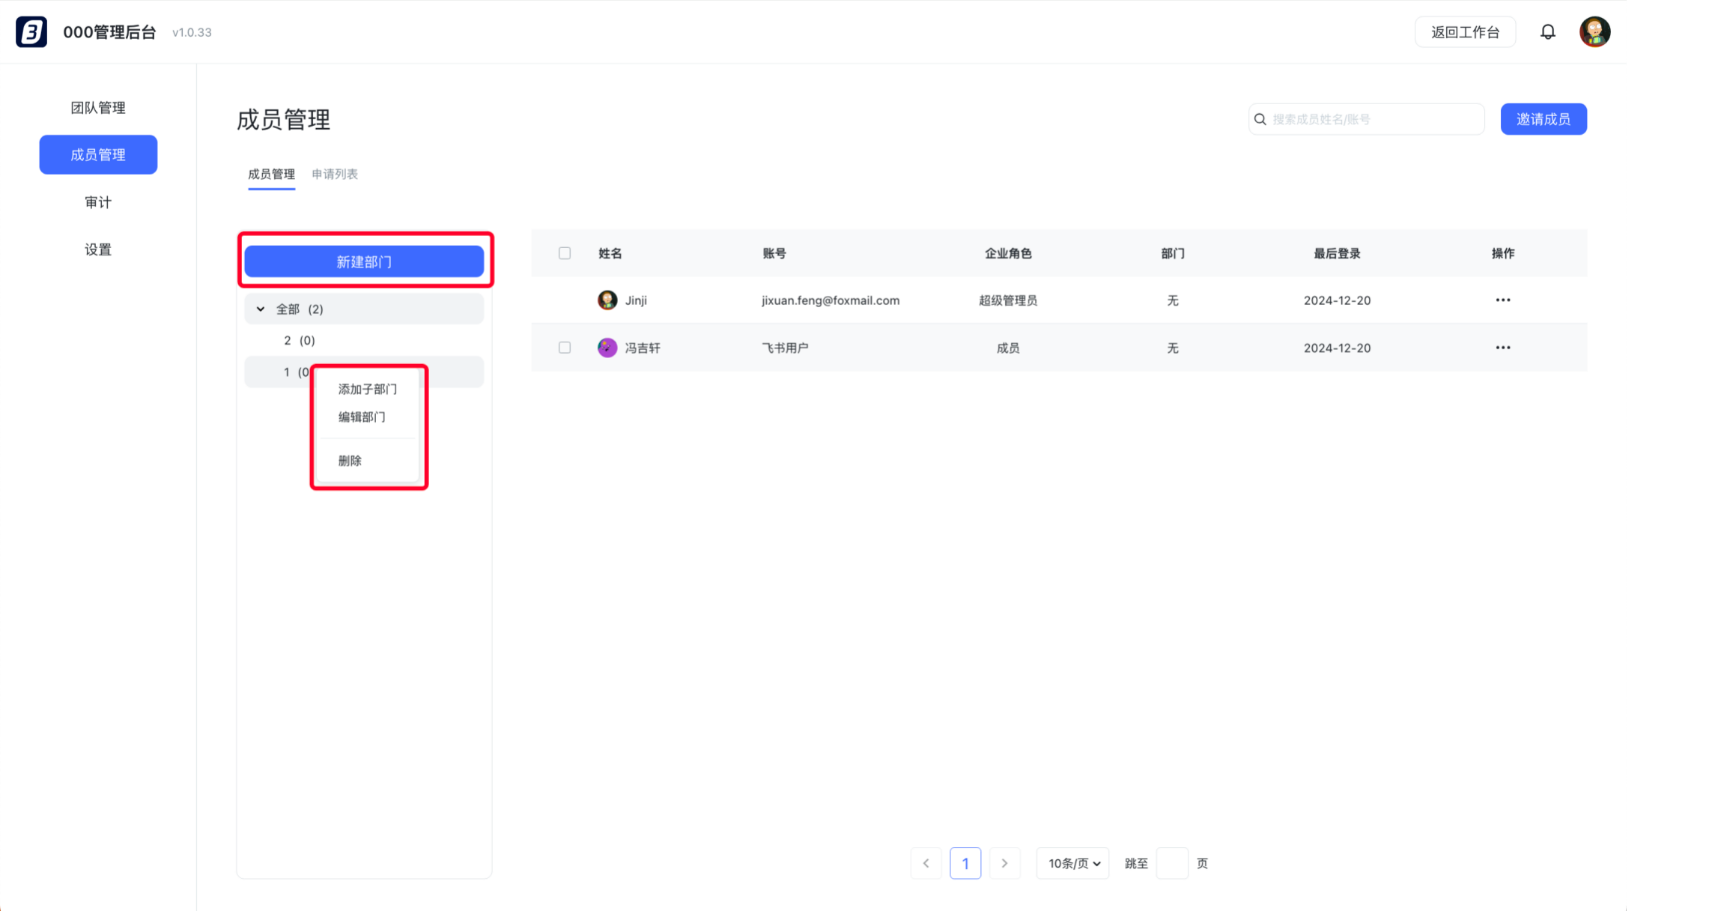
Task: Click the 超级管理员 role cell
Action: (1008, 300)
